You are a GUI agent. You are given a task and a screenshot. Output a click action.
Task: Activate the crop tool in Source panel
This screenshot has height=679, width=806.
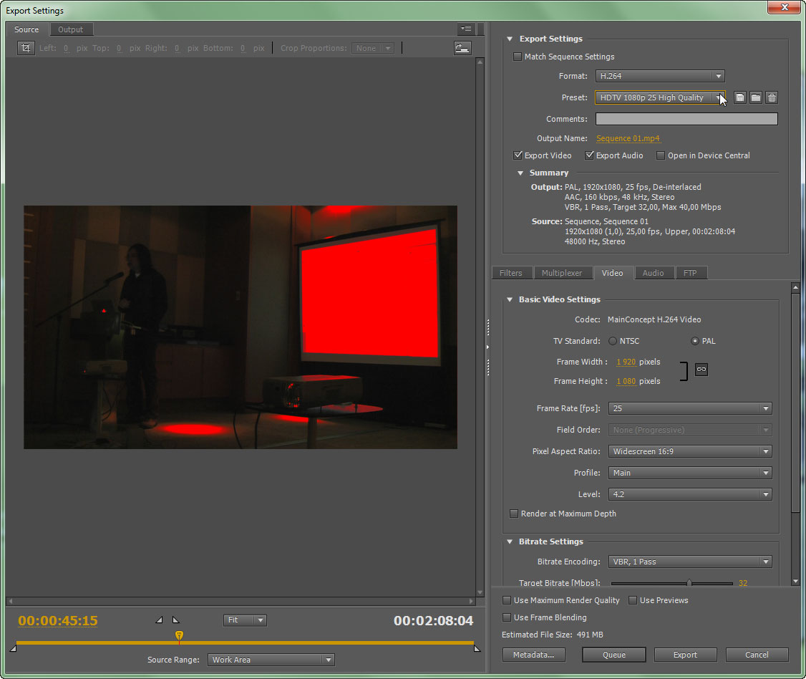tap(26, 48)
